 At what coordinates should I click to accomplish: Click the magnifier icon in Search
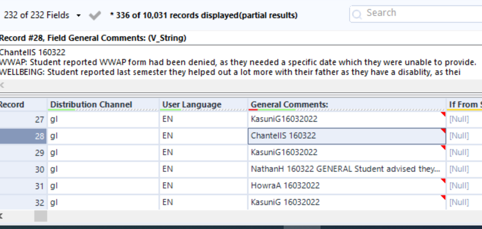pyautogui.click(x=357, y=14)
